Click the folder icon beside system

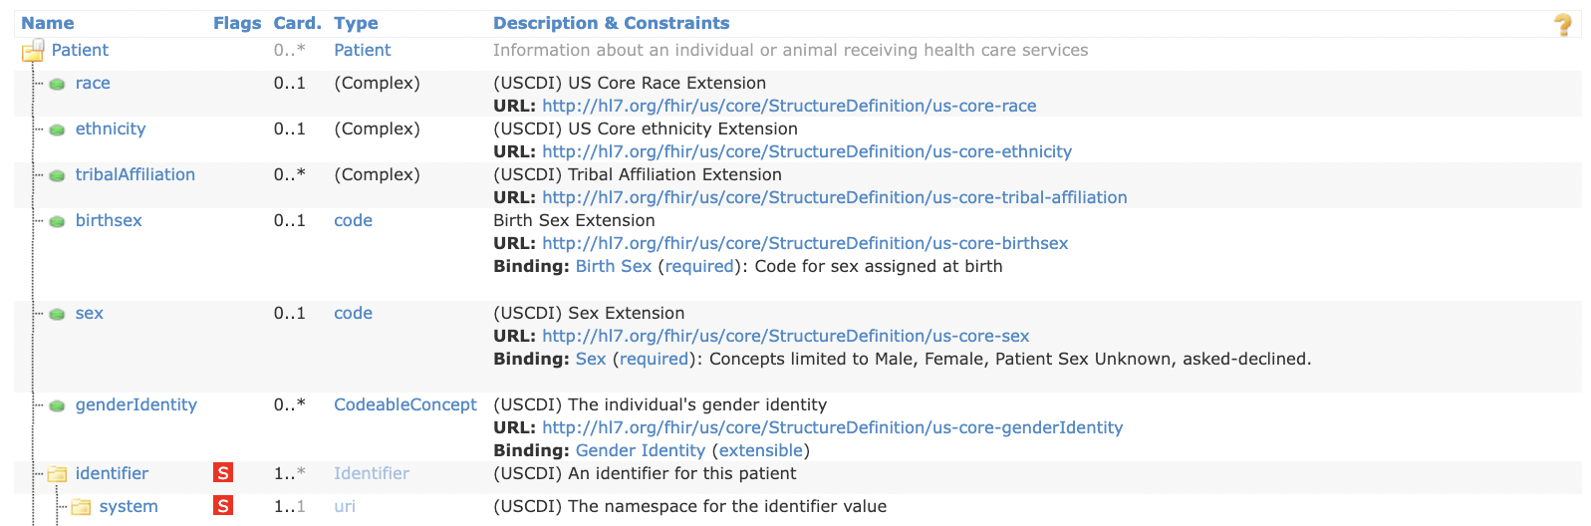coord(81,507)
